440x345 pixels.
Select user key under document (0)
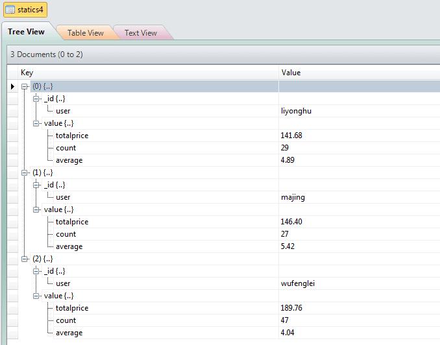[x=63, y=111]
